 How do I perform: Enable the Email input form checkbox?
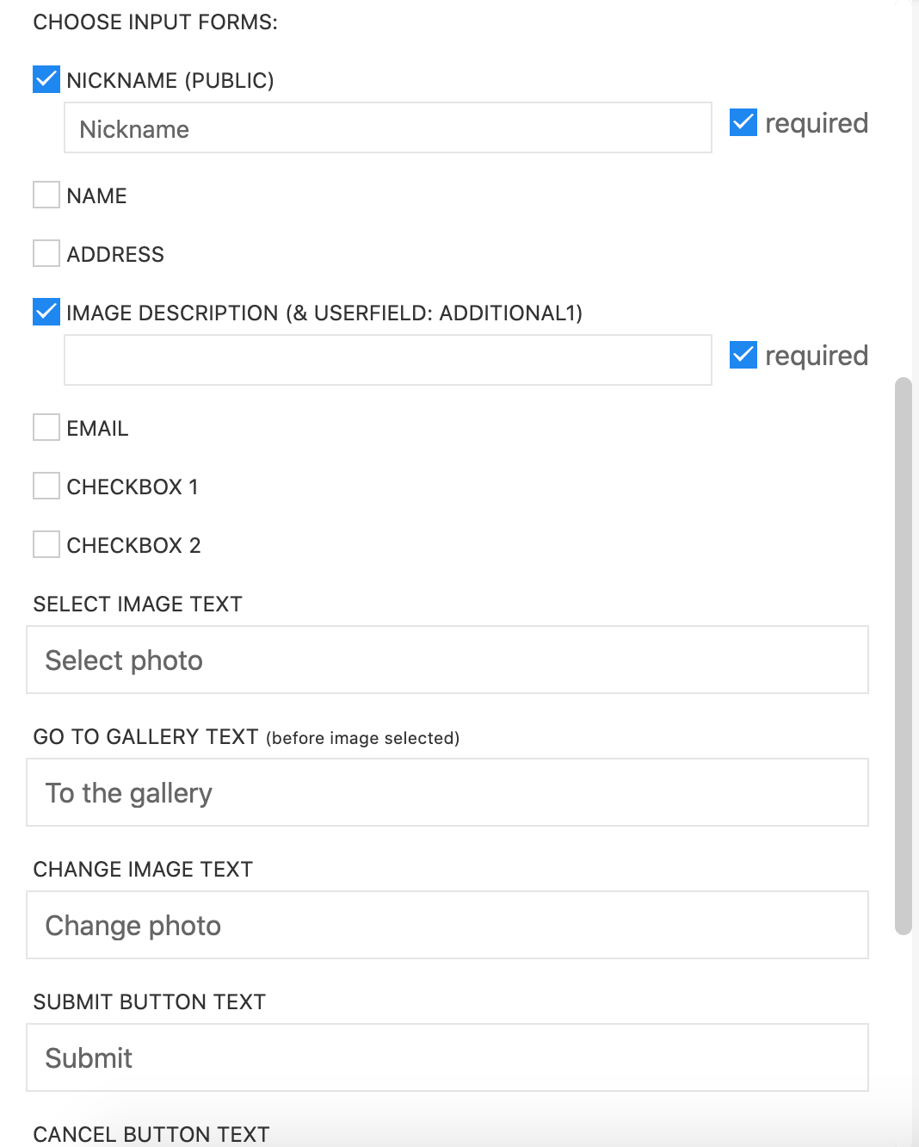46,427
